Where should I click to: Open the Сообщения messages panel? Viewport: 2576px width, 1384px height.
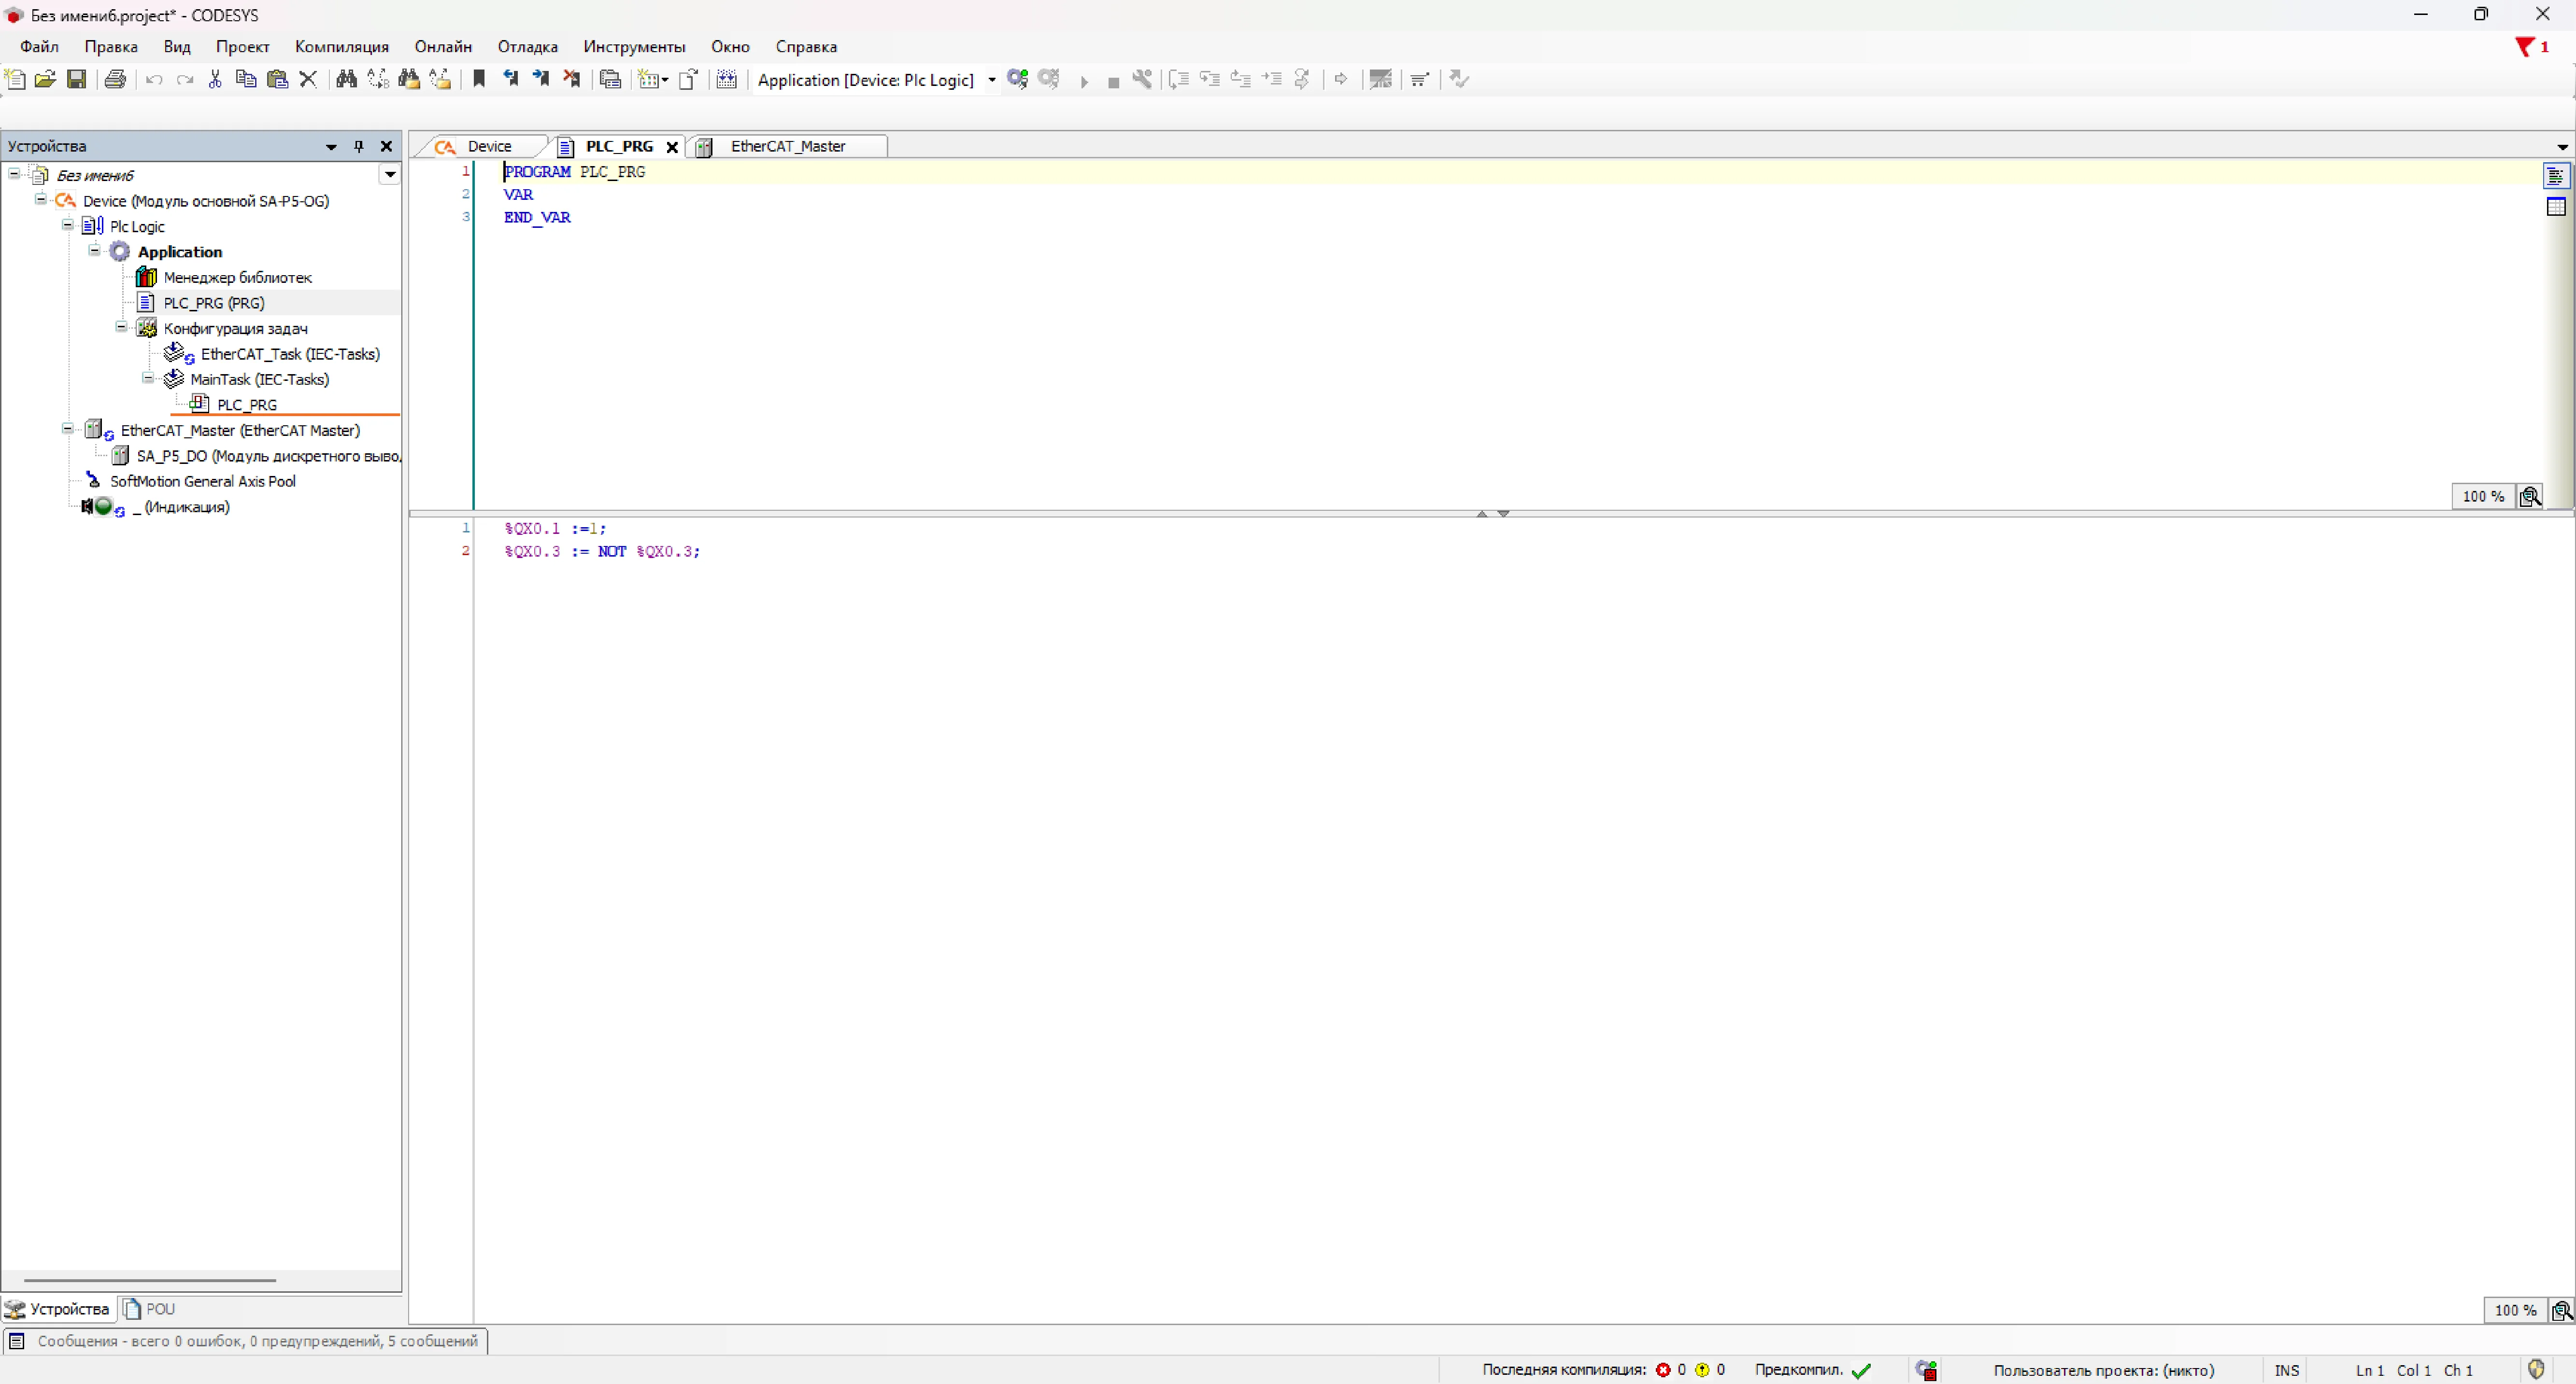point(245,1341)
